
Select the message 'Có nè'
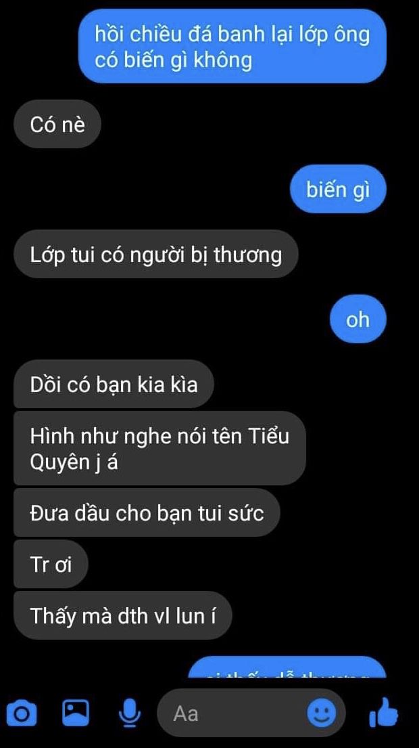click(x=57, y=124)
